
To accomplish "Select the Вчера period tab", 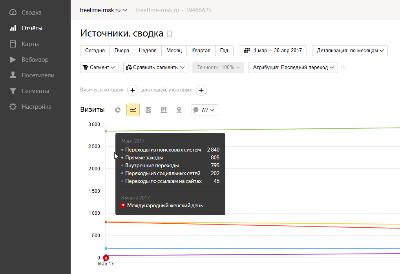I will (122, 51).
